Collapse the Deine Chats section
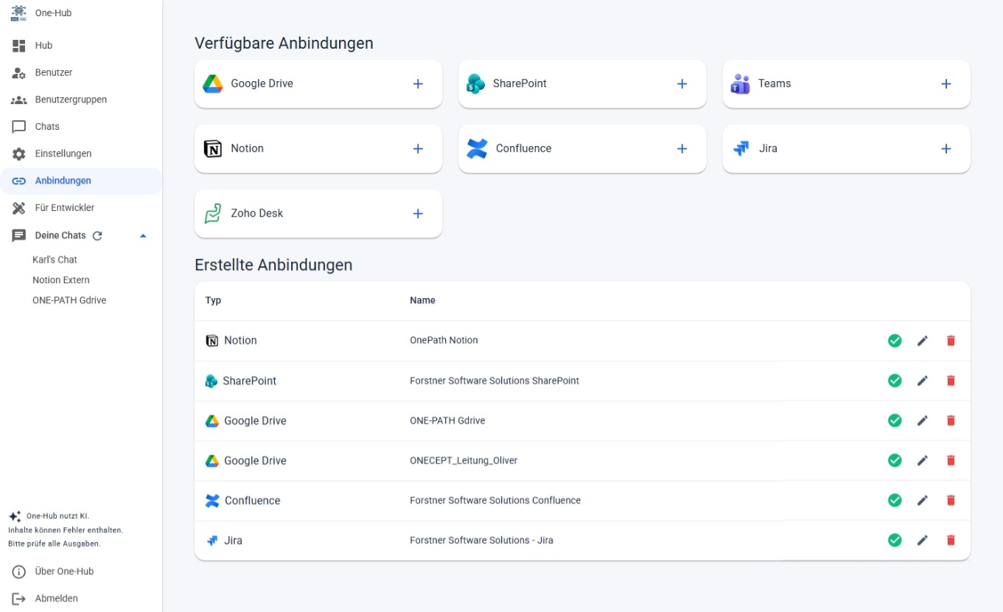 143,235
